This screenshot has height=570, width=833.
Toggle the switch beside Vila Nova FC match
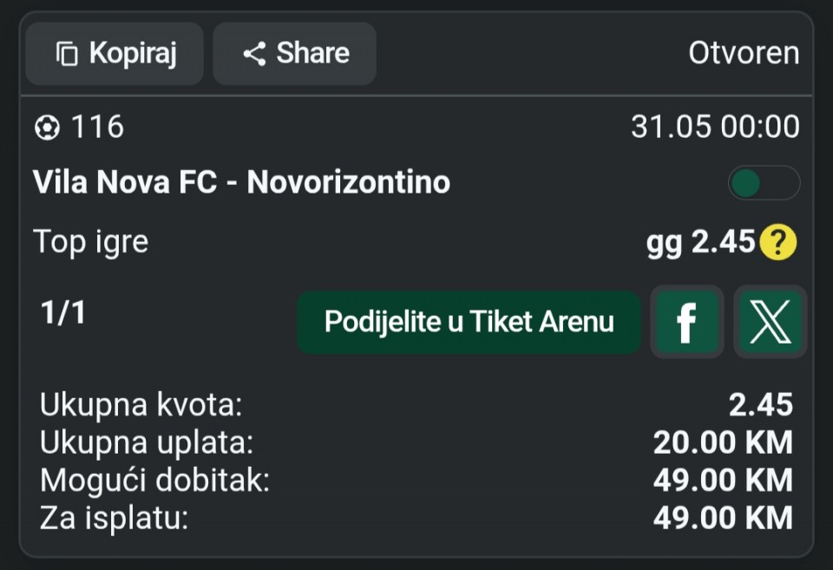point(764,183)
